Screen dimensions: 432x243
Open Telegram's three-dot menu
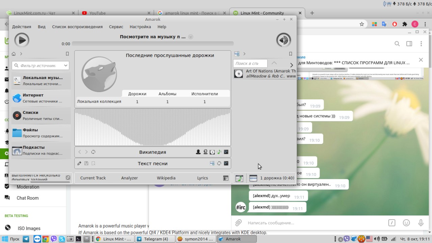click(x=421, y=44)
